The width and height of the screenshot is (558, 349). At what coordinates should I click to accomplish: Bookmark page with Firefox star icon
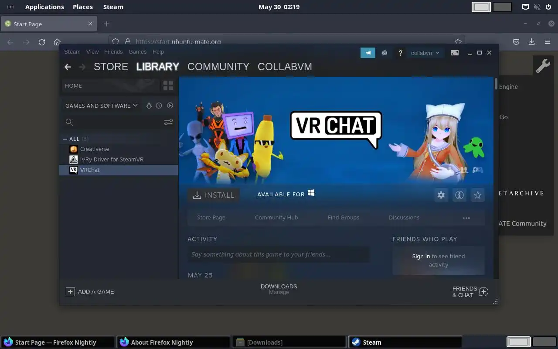click(458, 42)
